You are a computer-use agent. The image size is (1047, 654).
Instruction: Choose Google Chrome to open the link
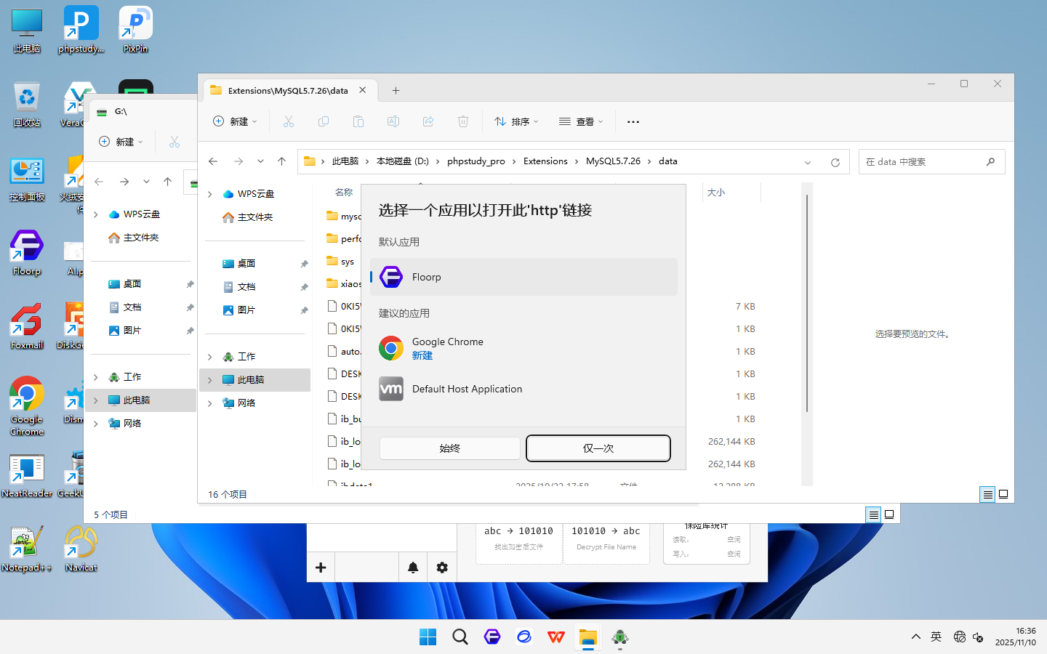coord(523,348)
